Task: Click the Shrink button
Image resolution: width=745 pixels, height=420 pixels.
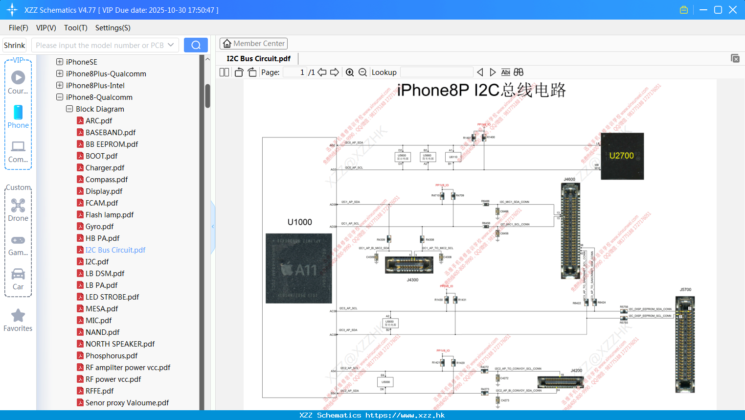Action: tap(14, 45)
